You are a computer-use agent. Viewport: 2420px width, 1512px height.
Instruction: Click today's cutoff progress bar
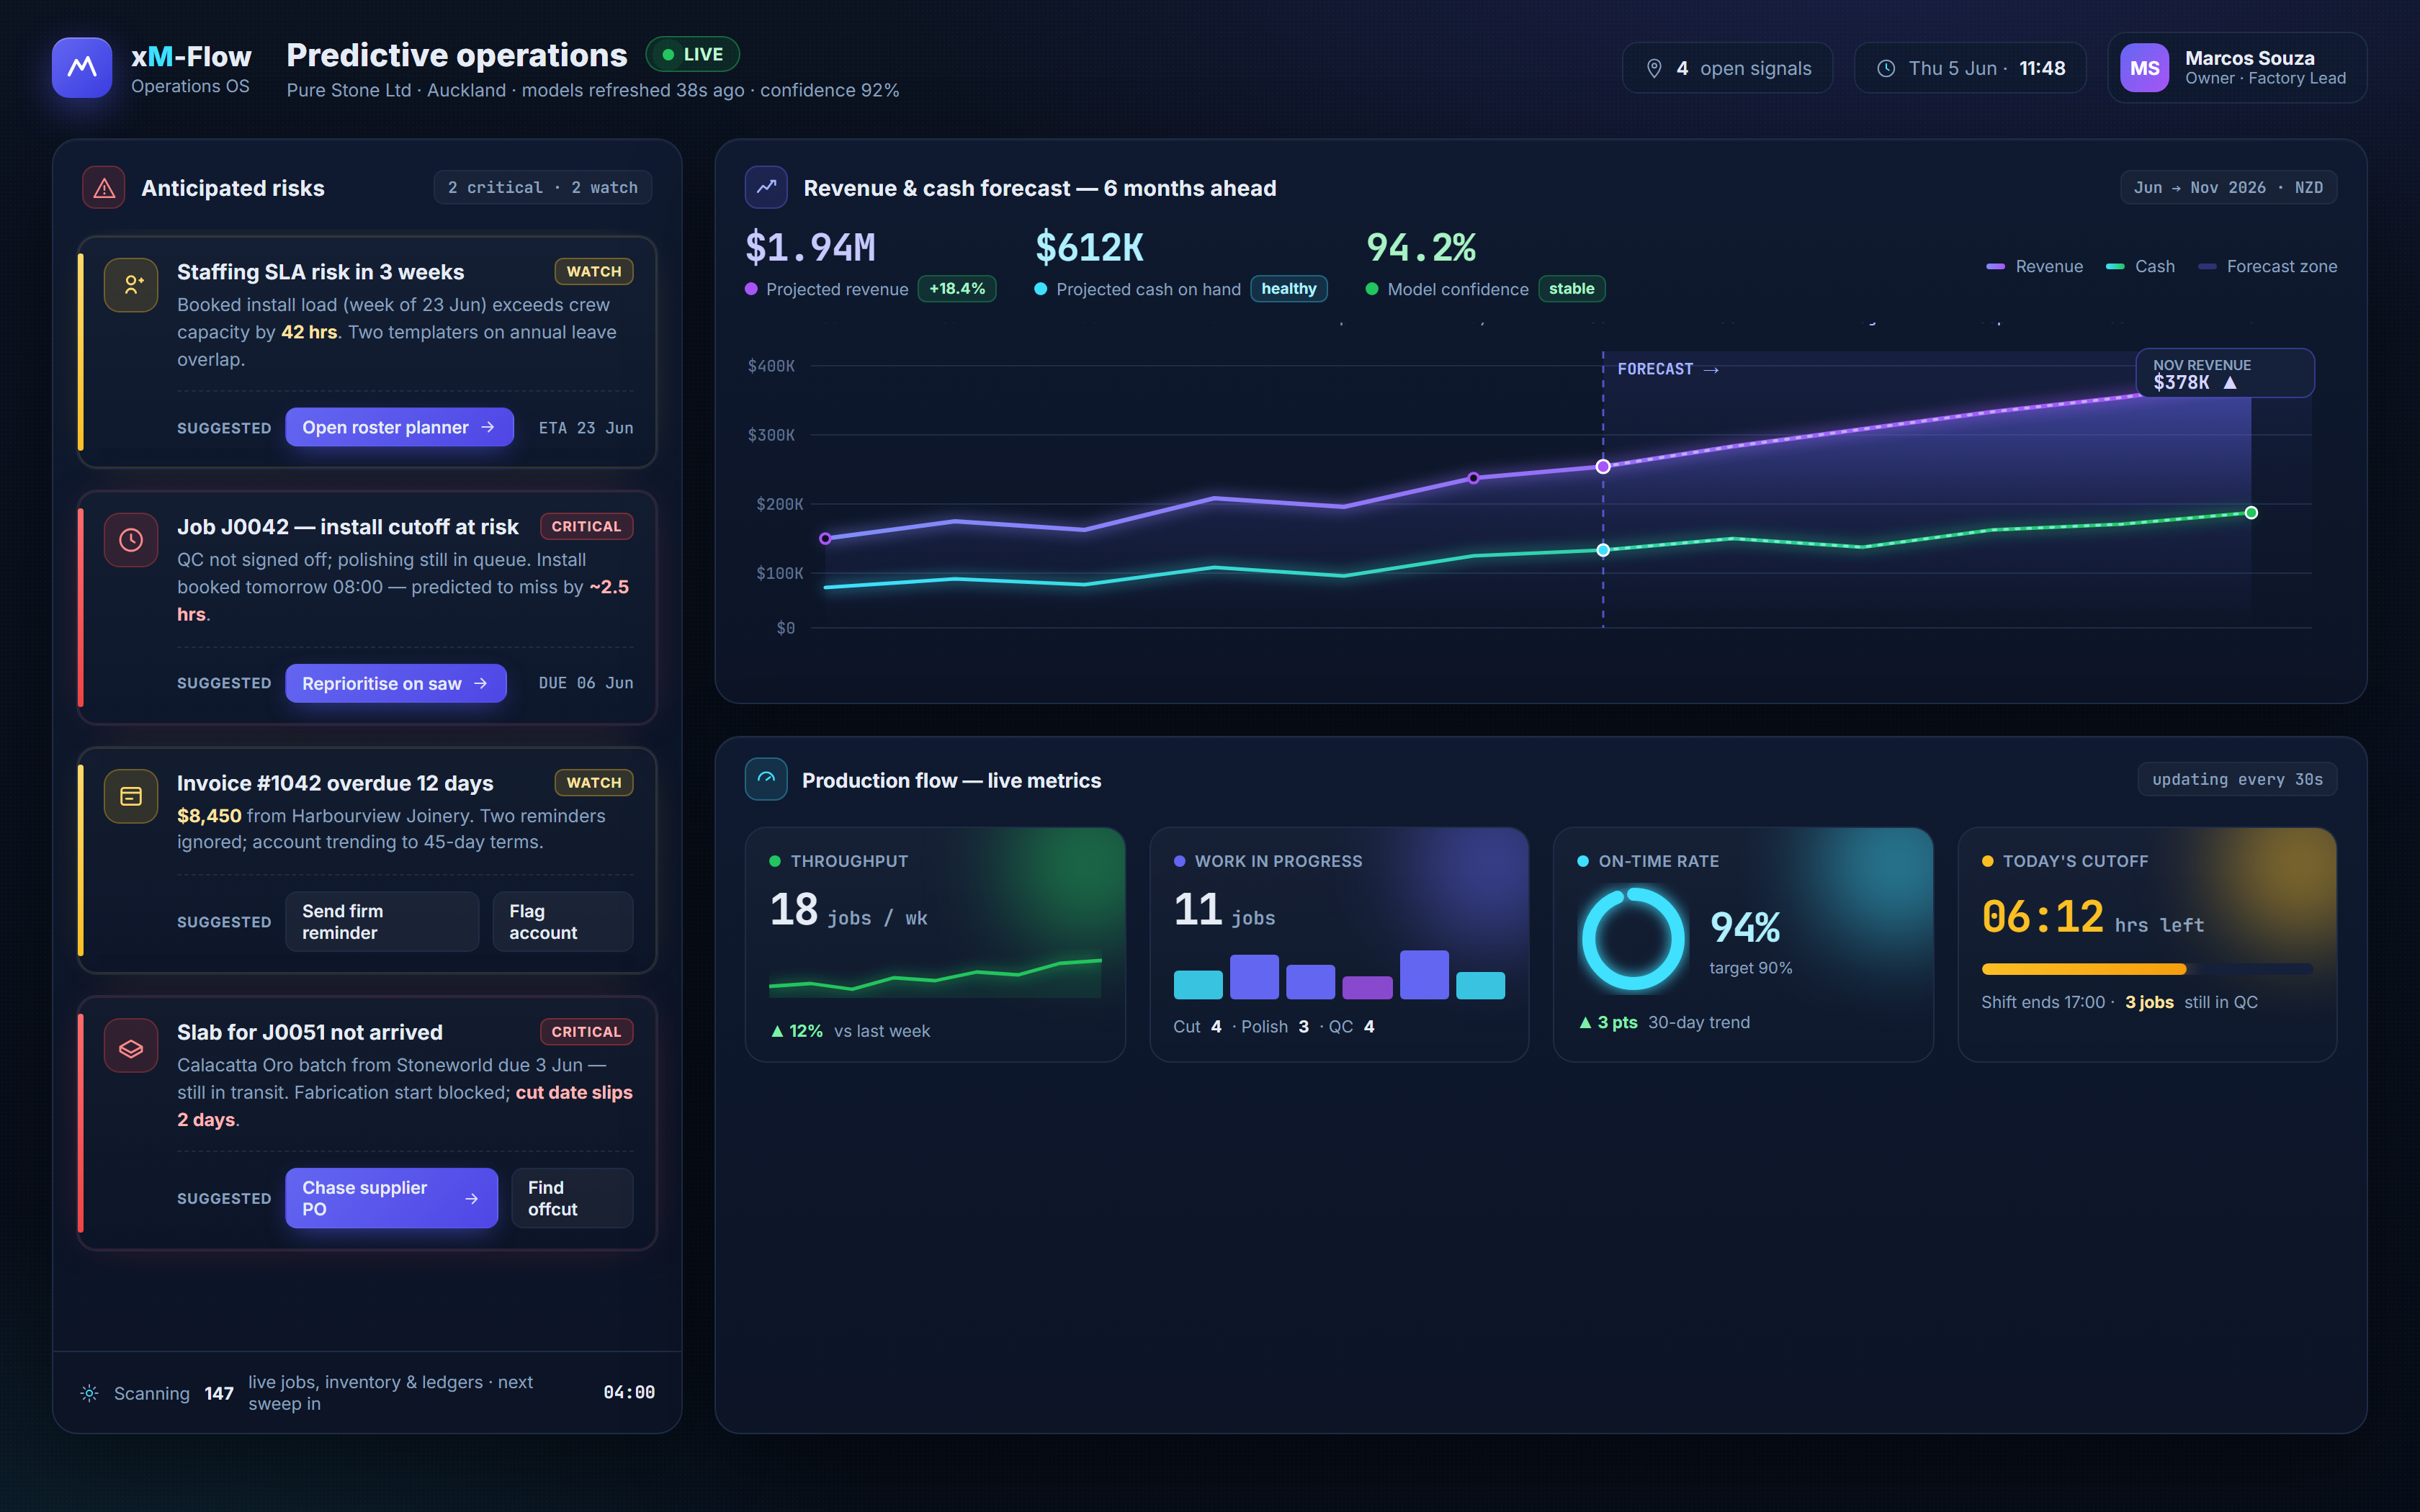(x=2146, y=969)
